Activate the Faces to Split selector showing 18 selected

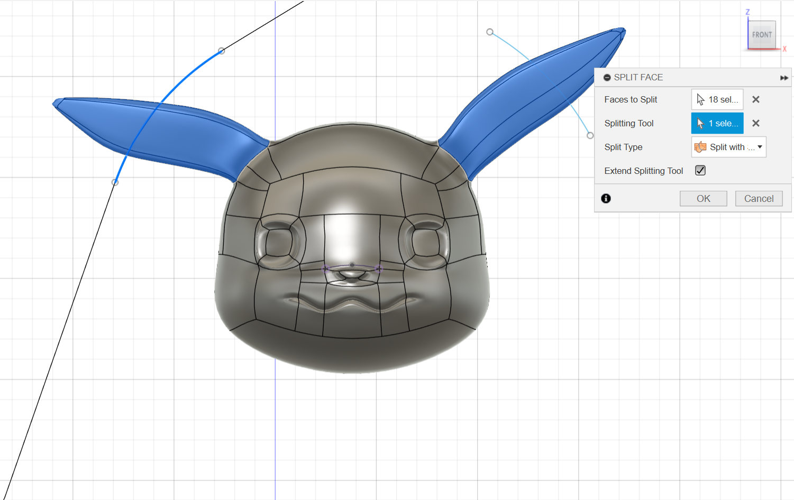[x=717, y=99]
